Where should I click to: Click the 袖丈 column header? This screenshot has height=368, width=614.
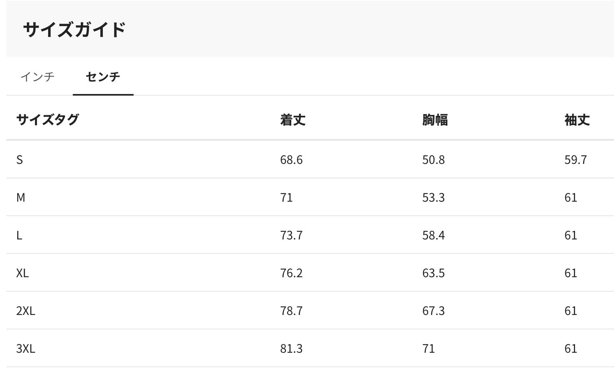point(577,120)
